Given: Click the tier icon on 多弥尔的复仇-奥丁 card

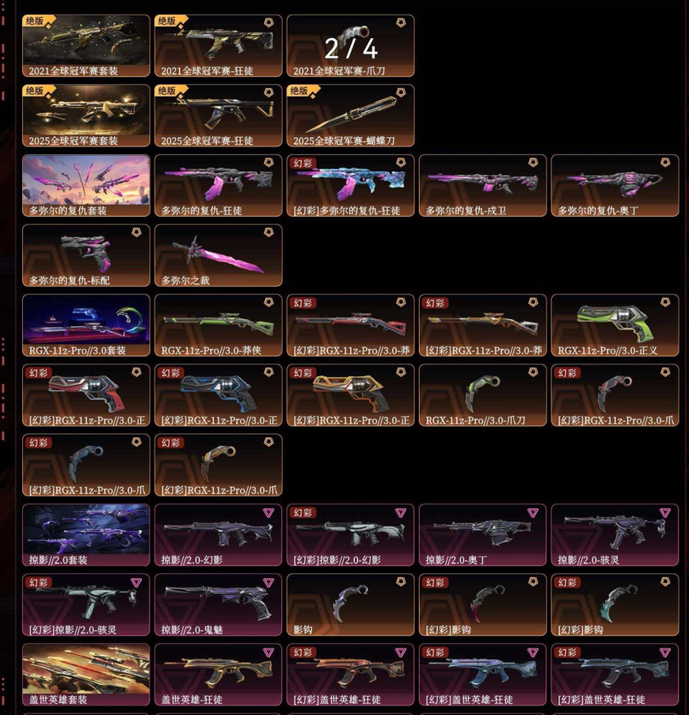Looking at the screenshot, I should point(664,162).
